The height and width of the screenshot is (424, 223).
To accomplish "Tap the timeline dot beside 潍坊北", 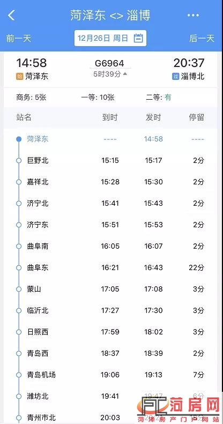I will point(19,397).
